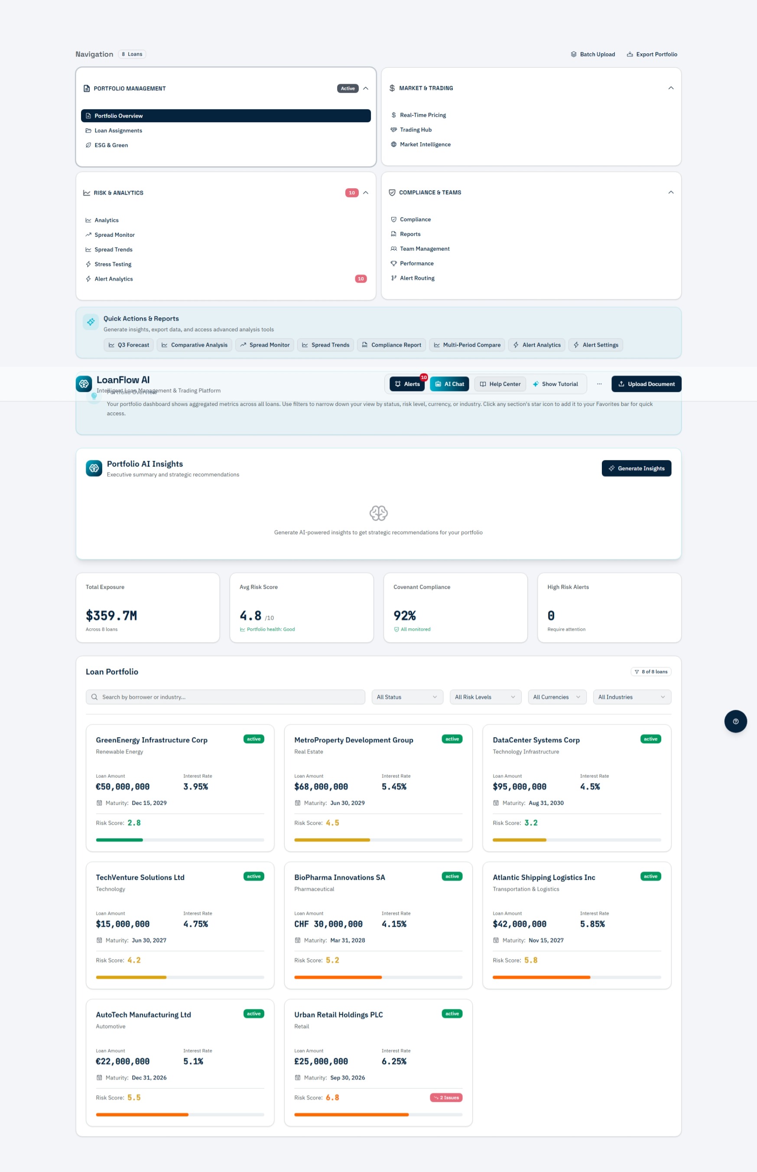The width and height of the screenshot is (757, 1172).
Task: Click the BioPharma risk score progress bar
Action: click(x=378, y=977)
